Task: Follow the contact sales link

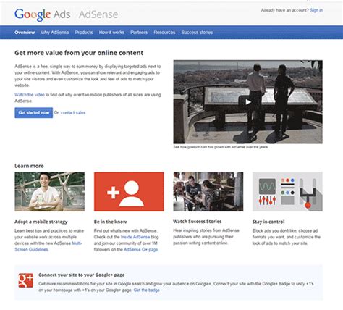Action: pyautogui.click(x=73, y=112)
